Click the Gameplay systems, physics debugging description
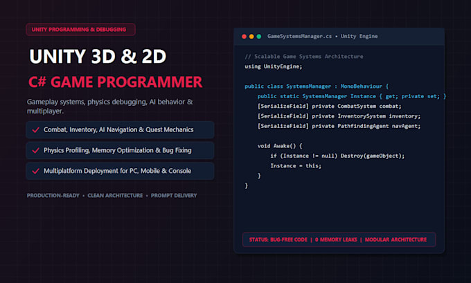The image size is (471, 283). [110, 107]
